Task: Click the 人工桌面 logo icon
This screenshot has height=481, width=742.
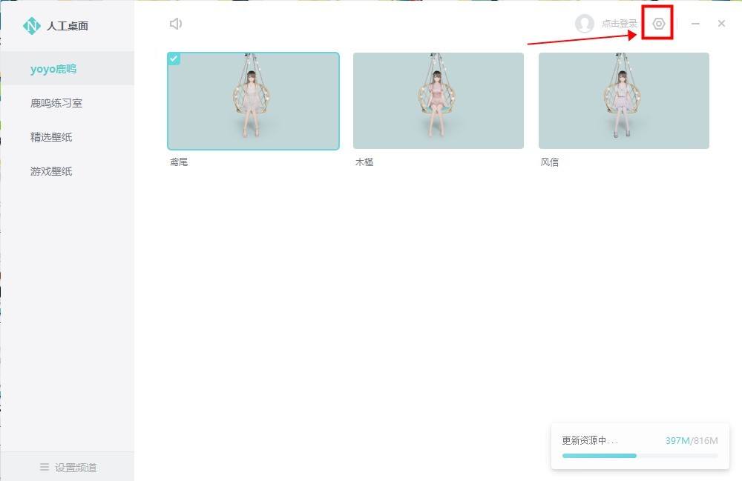Action: click(x=32, y=26)
